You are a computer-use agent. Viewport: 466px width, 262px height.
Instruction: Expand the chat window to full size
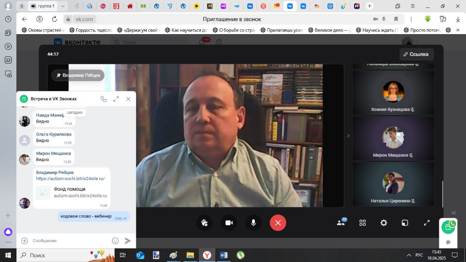click(116, 99)
